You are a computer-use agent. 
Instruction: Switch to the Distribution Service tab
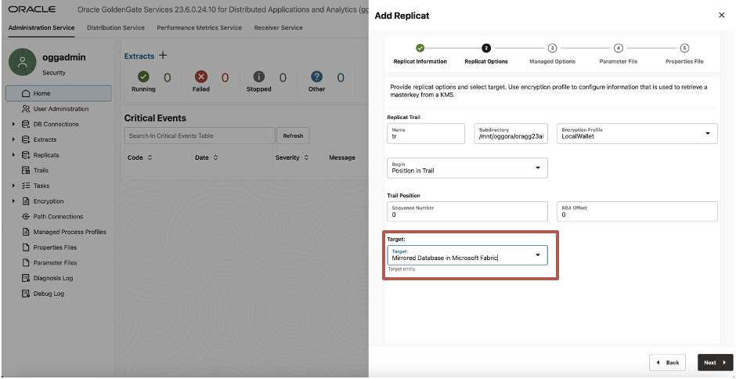(x=115, y=28)
